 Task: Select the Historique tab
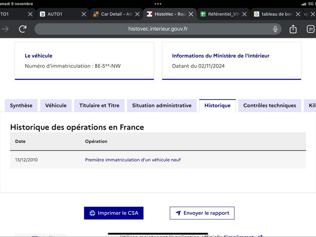coord(218,105)
